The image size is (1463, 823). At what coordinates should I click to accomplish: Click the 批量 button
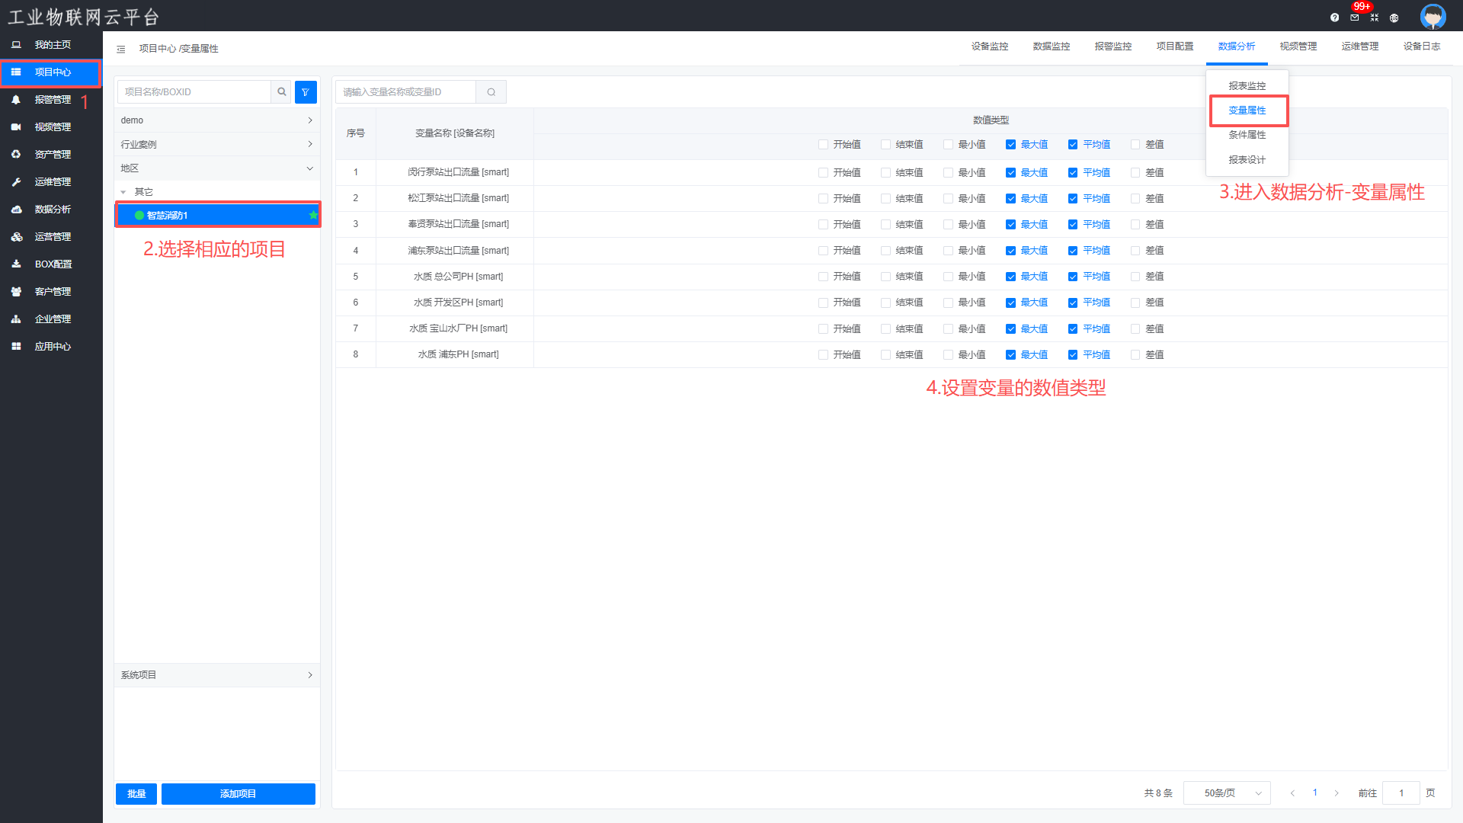[136, 794]
